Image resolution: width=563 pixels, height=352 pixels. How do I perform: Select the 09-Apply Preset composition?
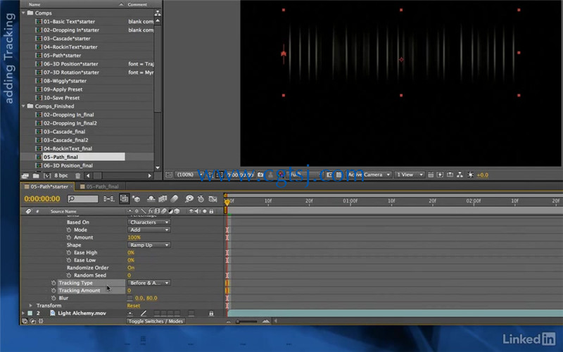(x=63, y=89)
